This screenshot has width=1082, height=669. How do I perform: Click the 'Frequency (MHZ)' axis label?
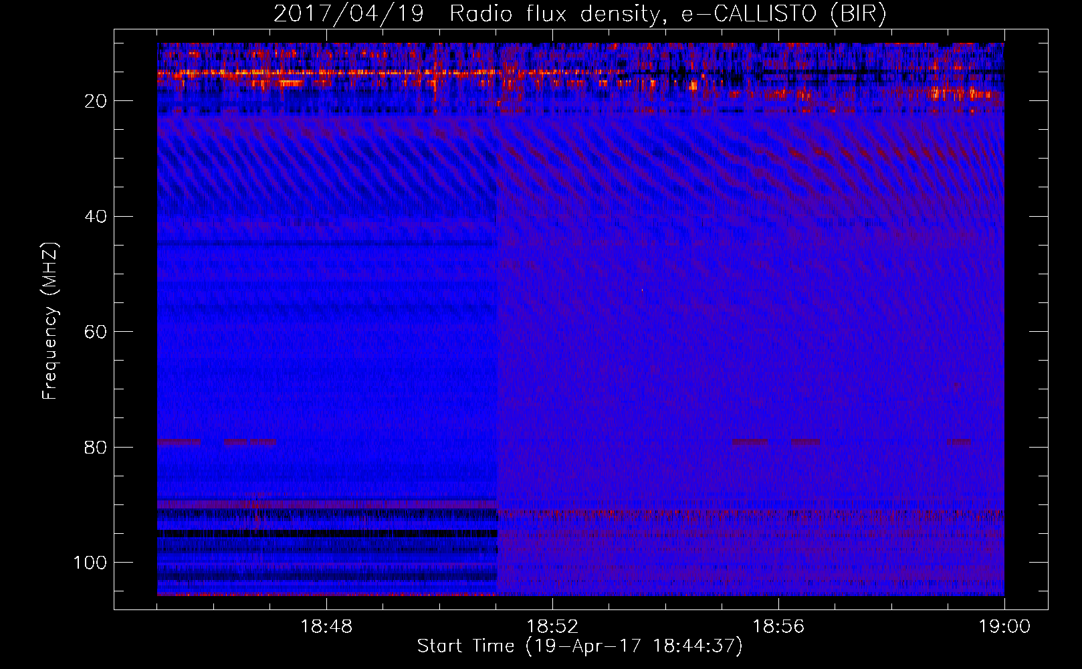50,320
